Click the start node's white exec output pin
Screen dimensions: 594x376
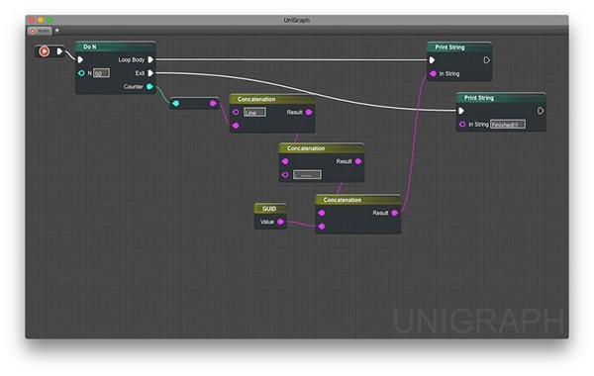pos(59,51)
